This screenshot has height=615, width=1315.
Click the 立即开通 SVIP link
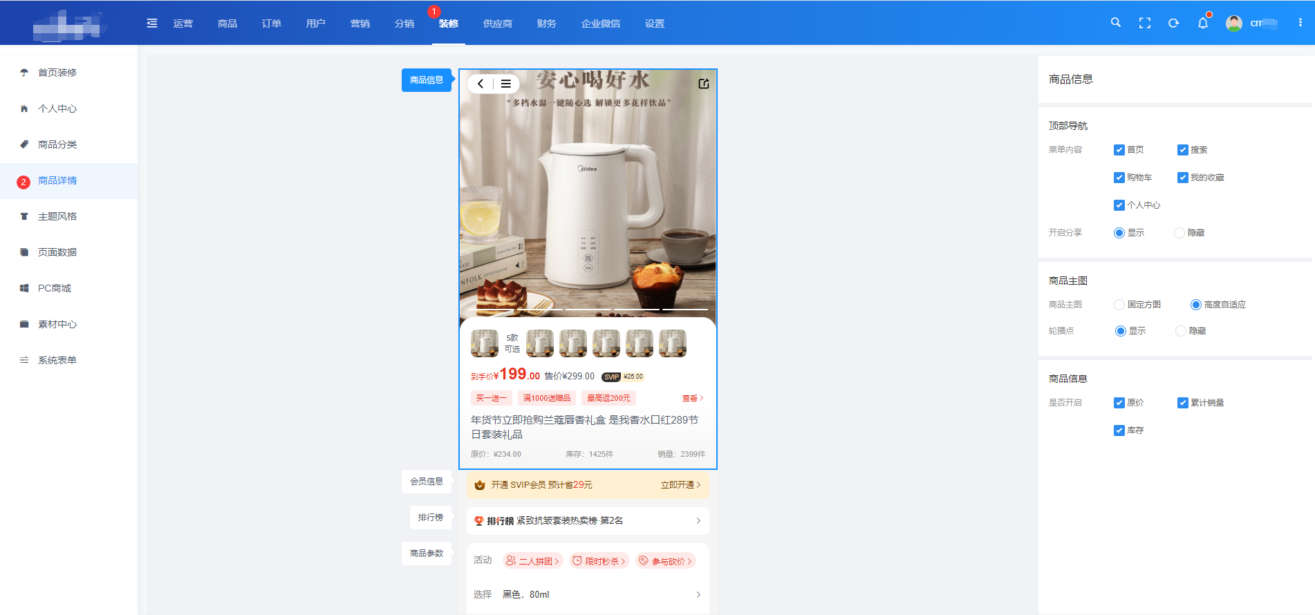(680, 485)
